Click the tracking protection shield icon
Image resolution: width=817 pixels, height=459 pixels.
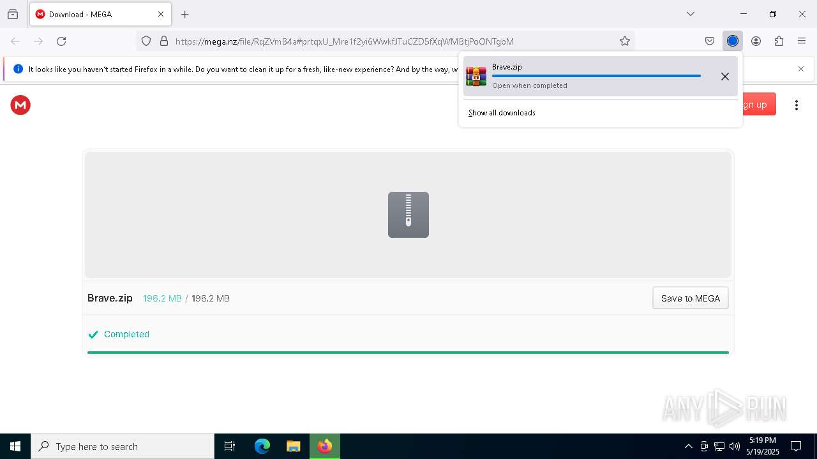[x=146, y=41]
